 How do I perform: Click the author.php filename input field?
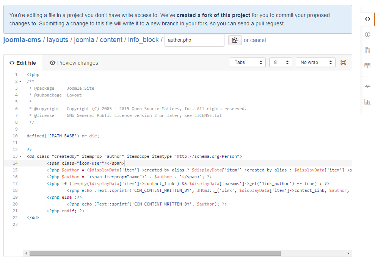pyautogui.click(x=194, y=40)
